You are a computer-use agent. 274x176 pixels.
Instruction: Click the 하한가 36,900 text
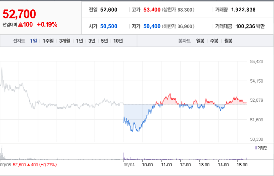[x=178, y=26]
